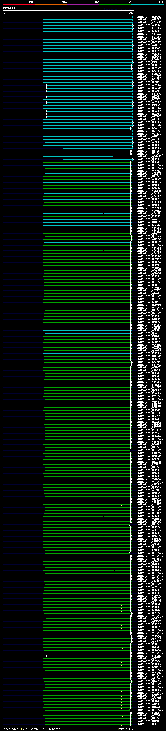Select hit UniRef100_A9XPJ4
Image resolution: width=166 pixels, height=731 pixels.
point(149,88)
